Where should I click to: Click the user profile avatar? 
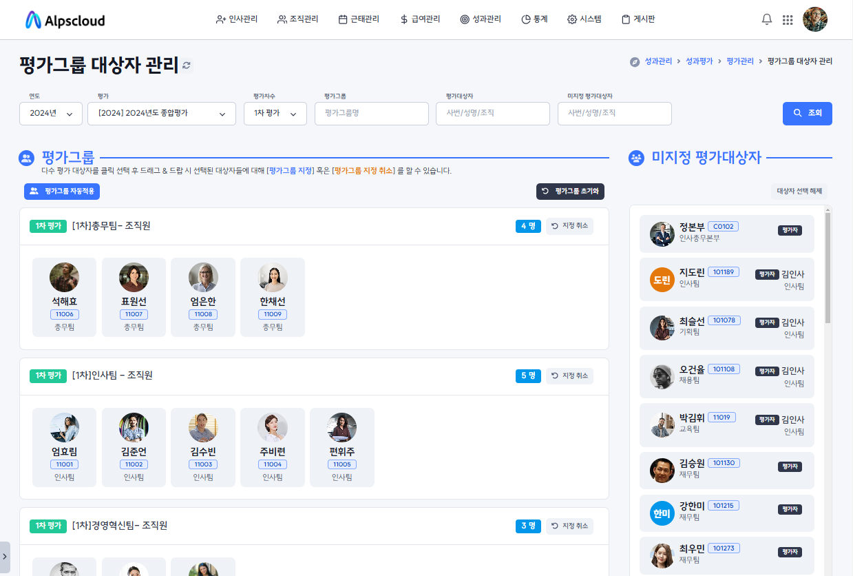point(815,19)
